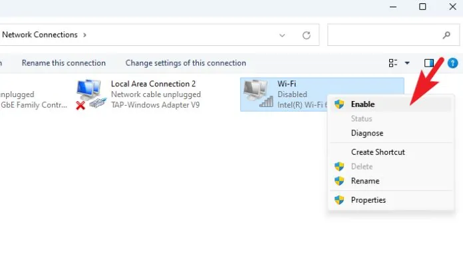Click the greyed-out Status menu entry
Image resolution: width=463 pixels, height=260 pixels.
tap(391, 118)
